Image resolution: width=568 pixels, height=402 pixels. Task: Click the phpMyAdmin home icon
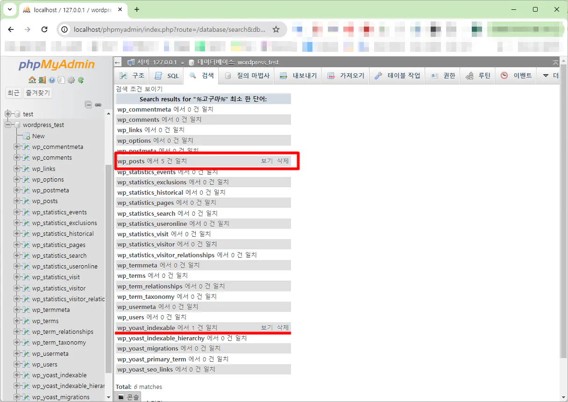pos(32,80)
